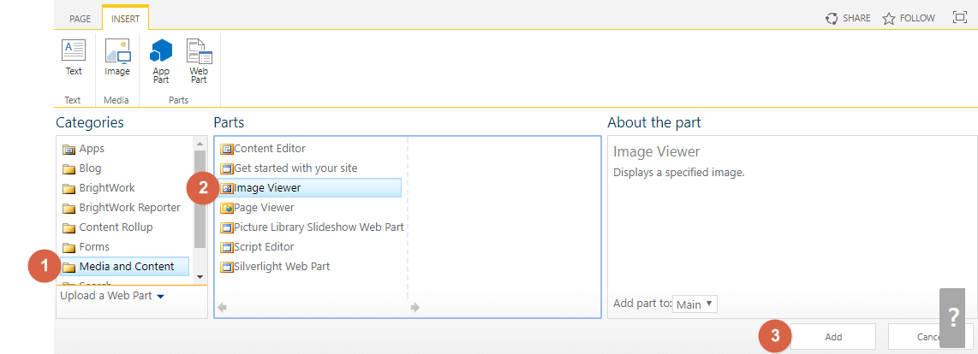Viewport: 978px width, 354px height.
Task: Click the Content Rollup folder icon
Action: click(69, 227)
